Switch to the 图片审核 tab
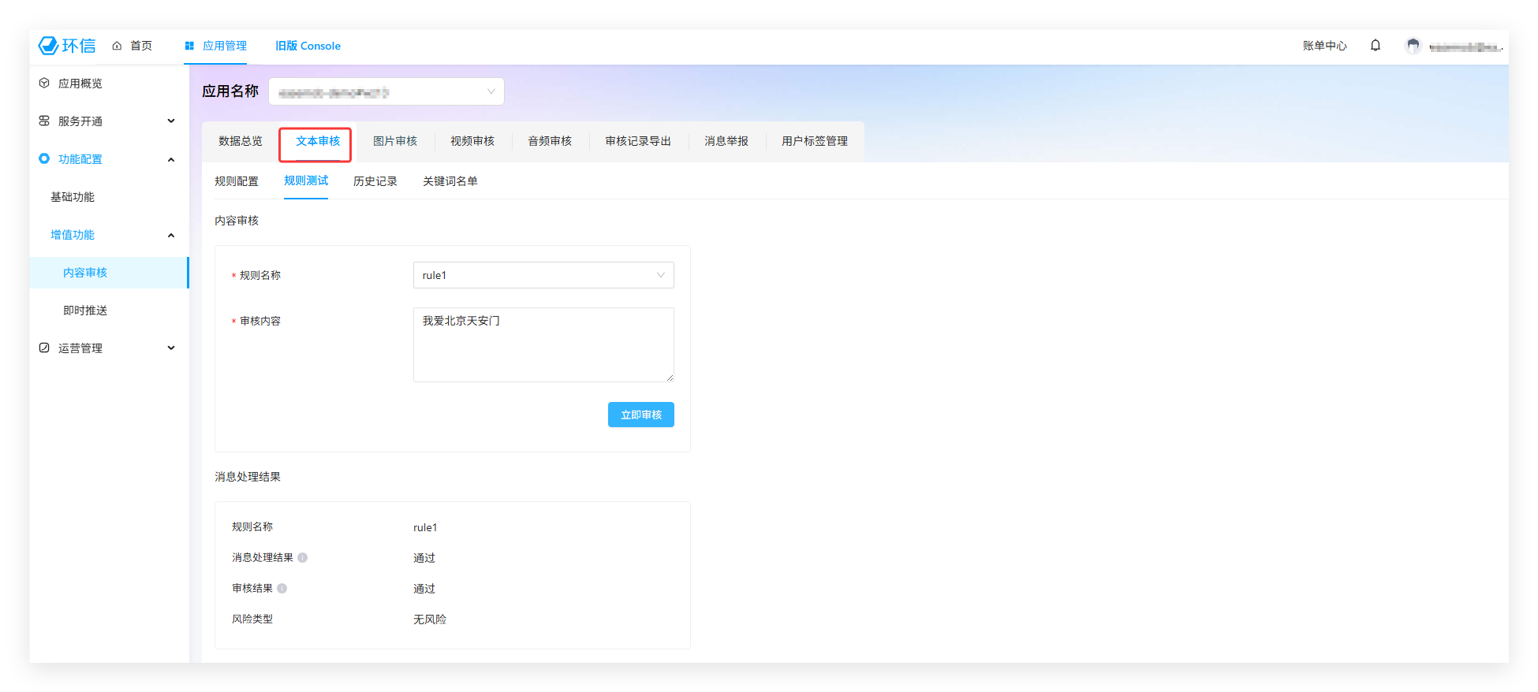This screenshot has width=1538, height=692. (395, 141)
